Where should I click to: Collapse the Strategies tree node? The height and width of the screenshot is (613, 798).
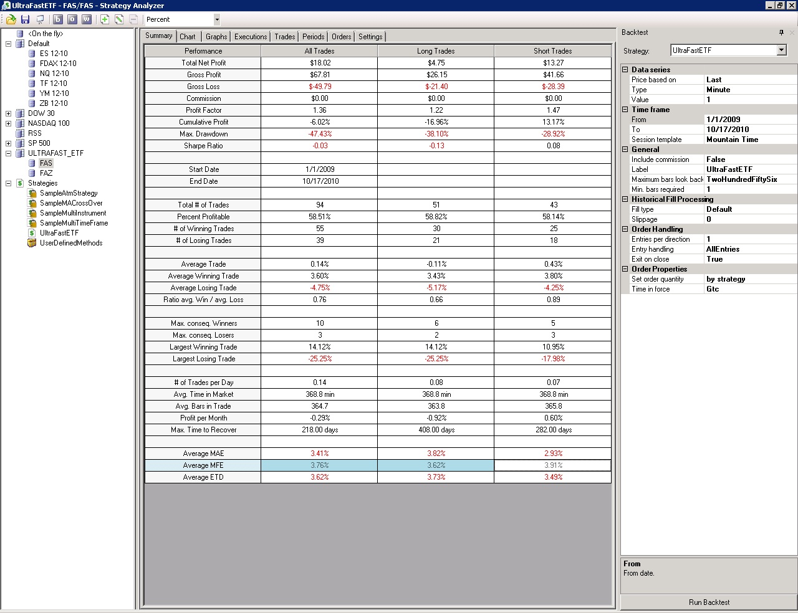8,183
